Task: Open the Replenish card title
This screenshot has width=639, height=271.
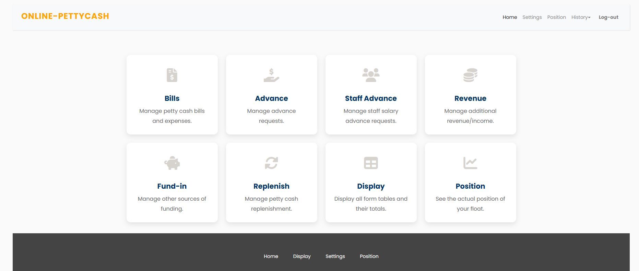Action: click(271, 186)
